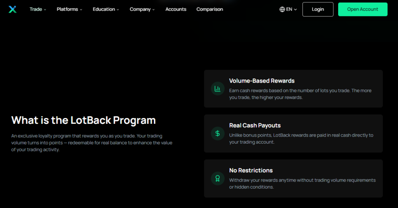Click the Real Cash Payouts heading
Image resolution: width=398 pixels, height=208 pixels.
[x=255, y=125]
